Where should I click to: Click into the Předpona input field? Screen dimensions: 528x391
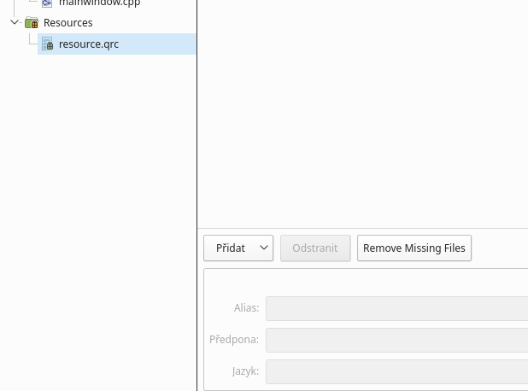click(396, 340)
